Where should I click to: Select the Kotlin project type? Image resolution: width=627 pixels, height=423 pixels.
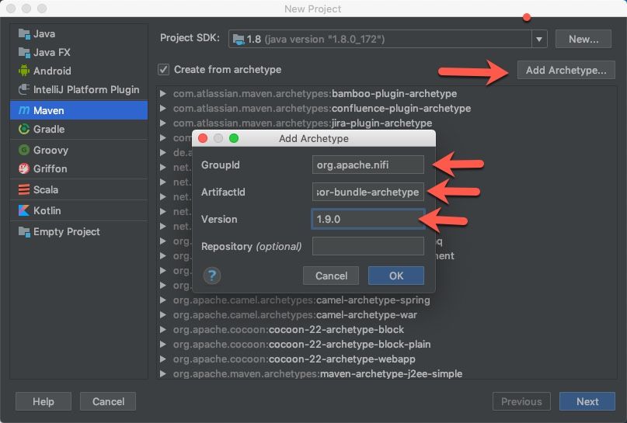[78, 210]
